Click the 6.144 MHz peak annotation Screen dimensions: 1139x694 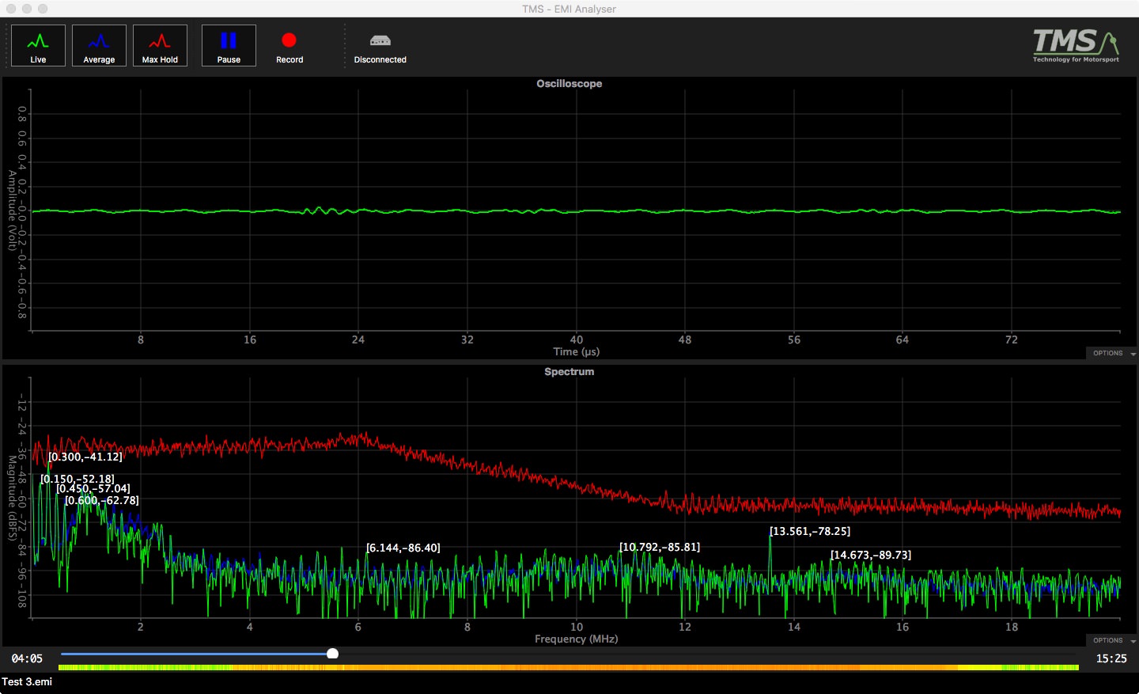[x=403, y=548]
